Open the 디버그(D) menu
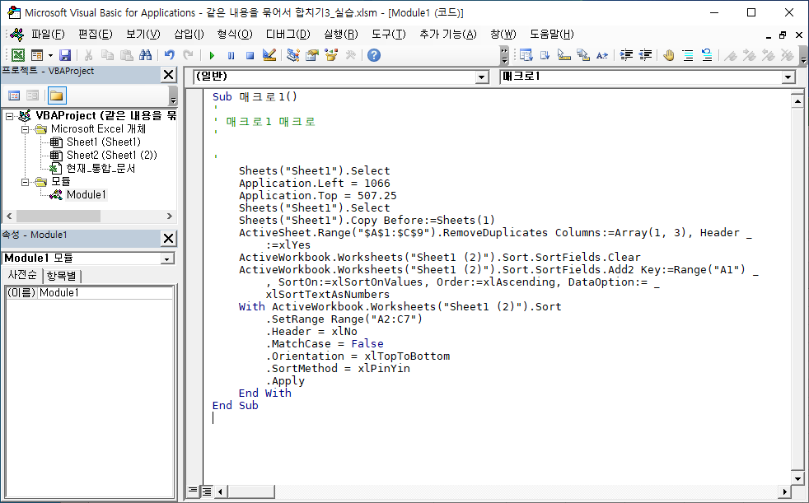This screenshot has height=503, width=809. pos(288,35)
